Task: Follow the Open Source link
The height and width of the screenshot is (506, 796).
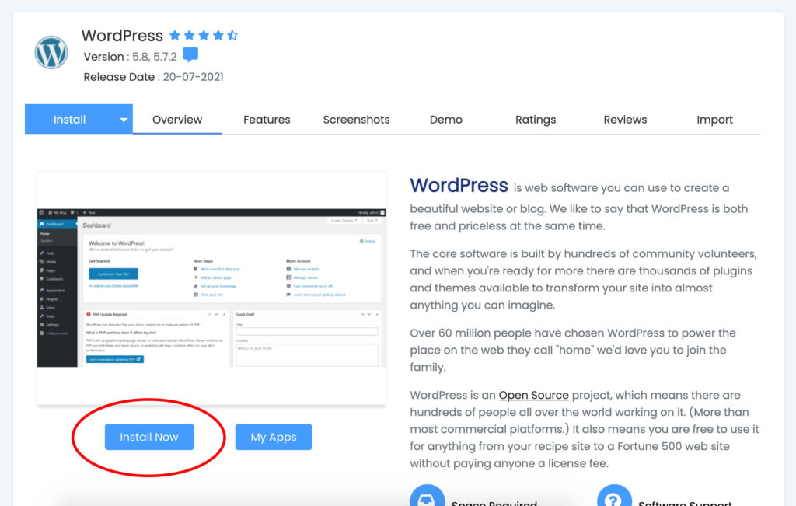Action: click(533, 396)
